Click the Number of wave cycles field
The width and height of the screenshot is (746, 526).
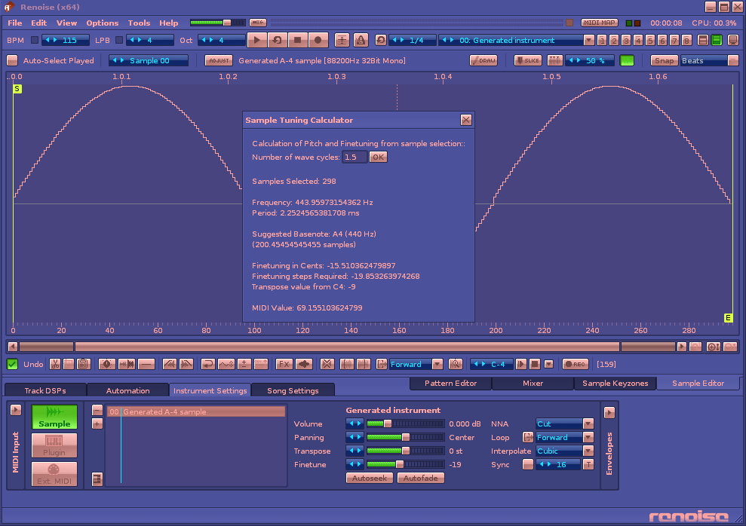[x=355, y=157]
